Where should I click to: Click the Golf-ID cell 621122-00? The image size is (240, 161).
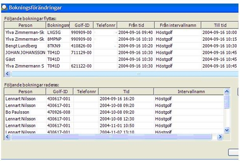81,66
